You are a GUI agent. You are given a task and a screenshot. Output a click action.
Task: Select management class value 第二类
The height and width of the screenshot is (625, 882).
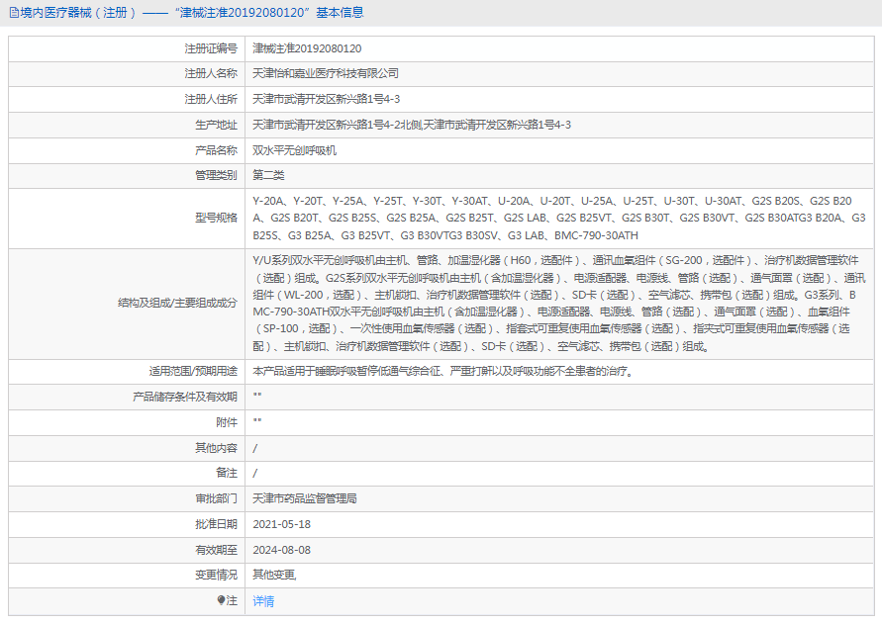[268, 175]
